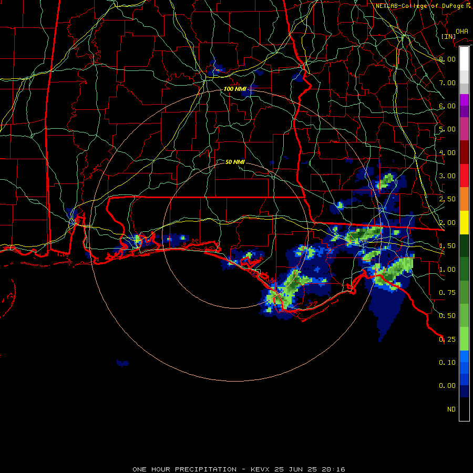Click the 8.00 legend value
Screen dimensions: 473x473
point(447,59)
